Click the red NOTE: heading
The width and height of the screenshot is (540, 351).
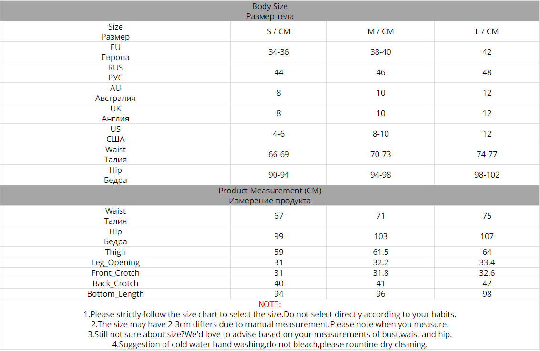pyautogui.click(x=270, y=304)
